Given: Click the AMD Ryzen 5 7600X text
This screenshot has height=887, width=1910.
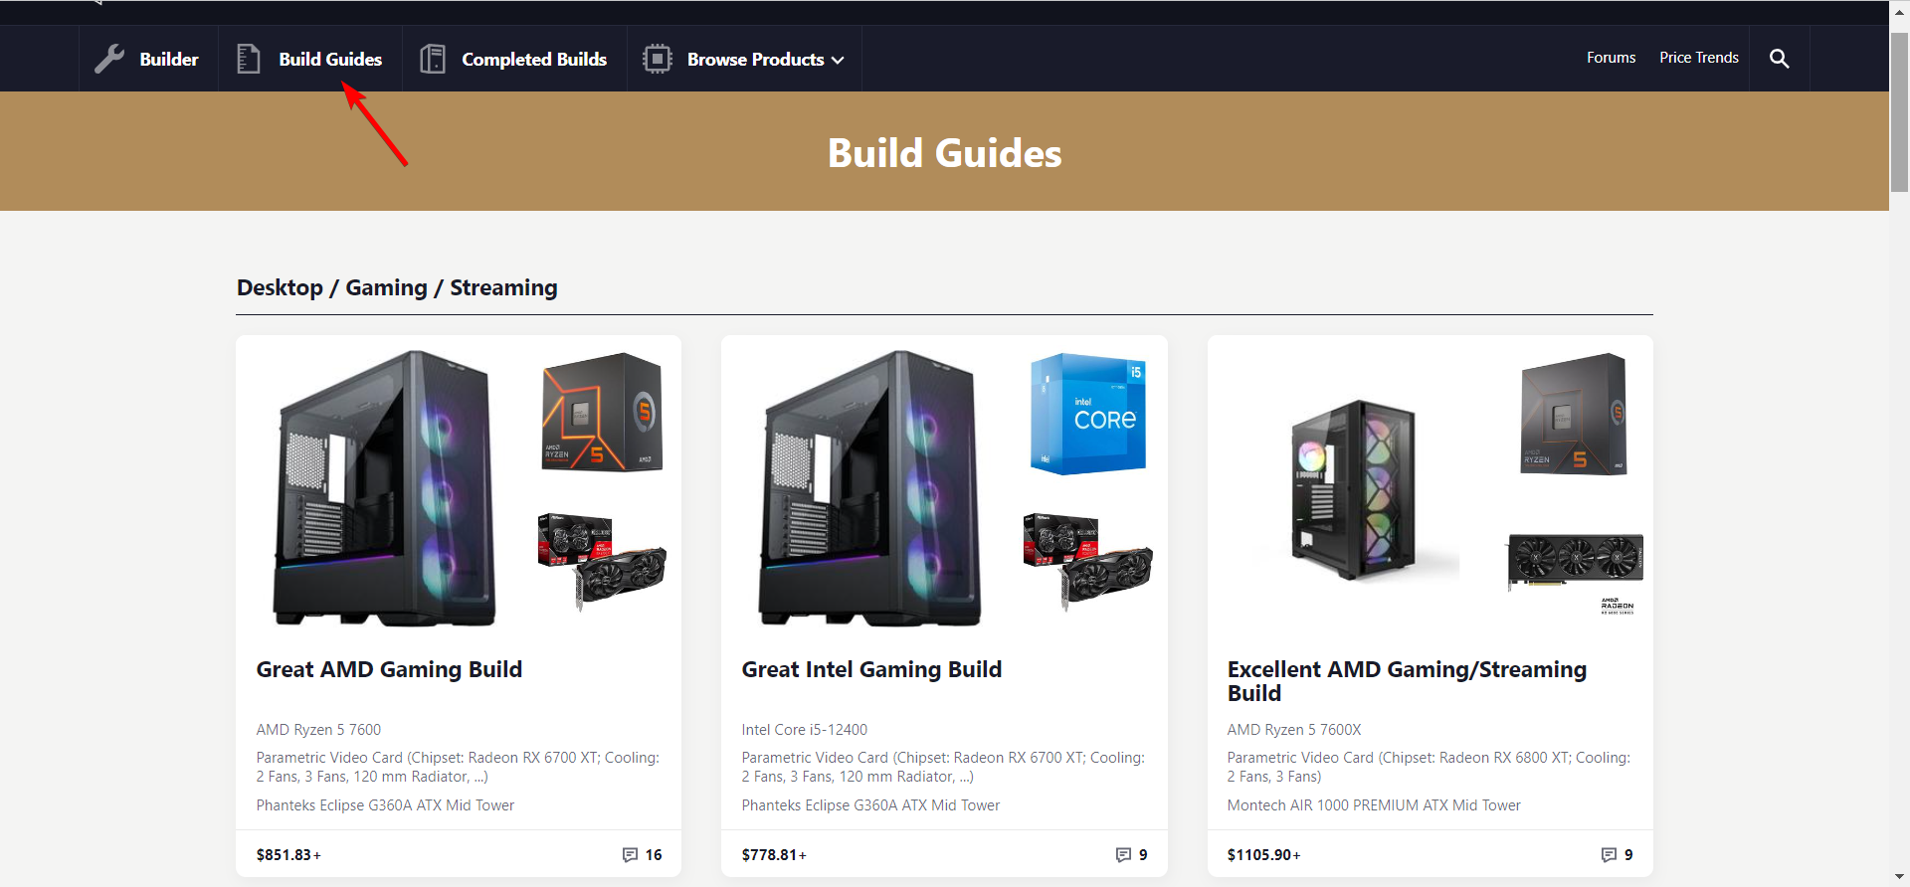Looking at the screenshot, I should pos(1293,730).
